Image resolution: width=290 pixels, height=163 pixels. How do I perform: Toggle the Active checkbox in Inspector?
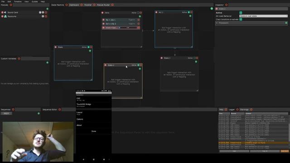pyautogui.click(x=241, y=13)
